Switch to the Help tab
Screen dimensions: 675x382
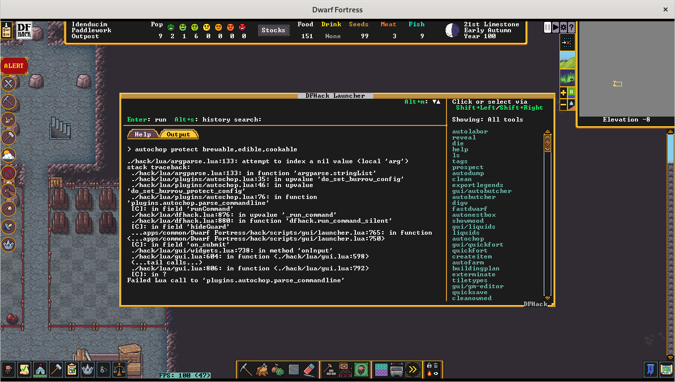pos(143,134)
